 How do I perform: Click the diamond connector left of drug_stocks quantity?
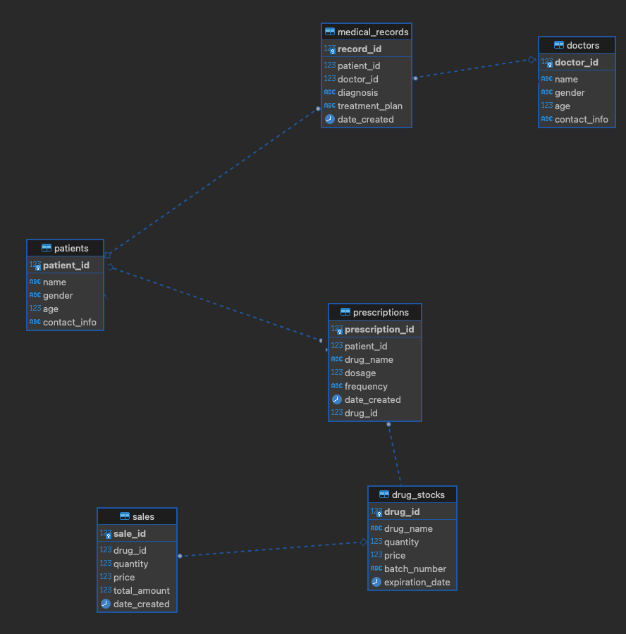(363, 542)
